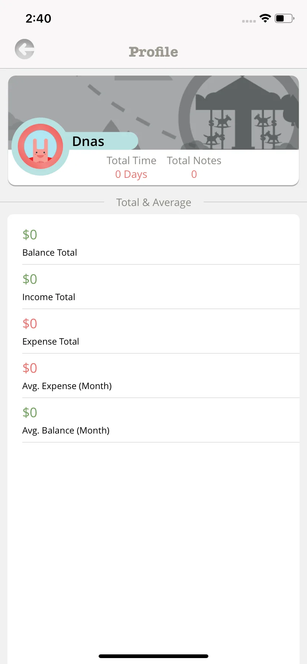
Task: Tap the 0 Days value
Action: pyautogui.click(x=131, y=175)
